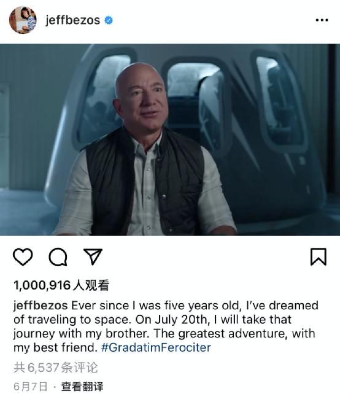The image size is (340, 399).
Task: Open the 1,000,916人观看 view count
Action: click(x=61, y=285)
